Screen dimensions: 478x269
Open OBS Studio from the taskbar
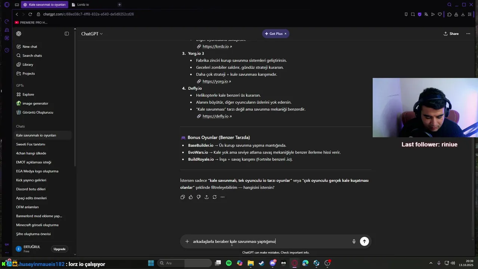point(328,263)
